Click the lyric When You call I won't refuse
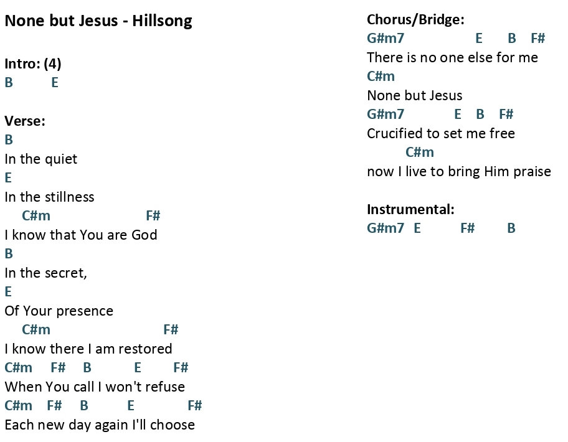Viewport: 568px width, 442px height. point(95,387)
